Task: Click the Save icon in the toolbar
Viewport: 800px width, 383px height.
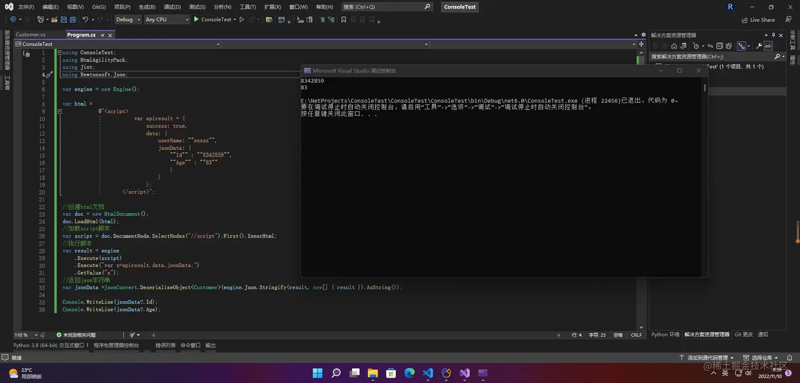Action: pos(63,20)
